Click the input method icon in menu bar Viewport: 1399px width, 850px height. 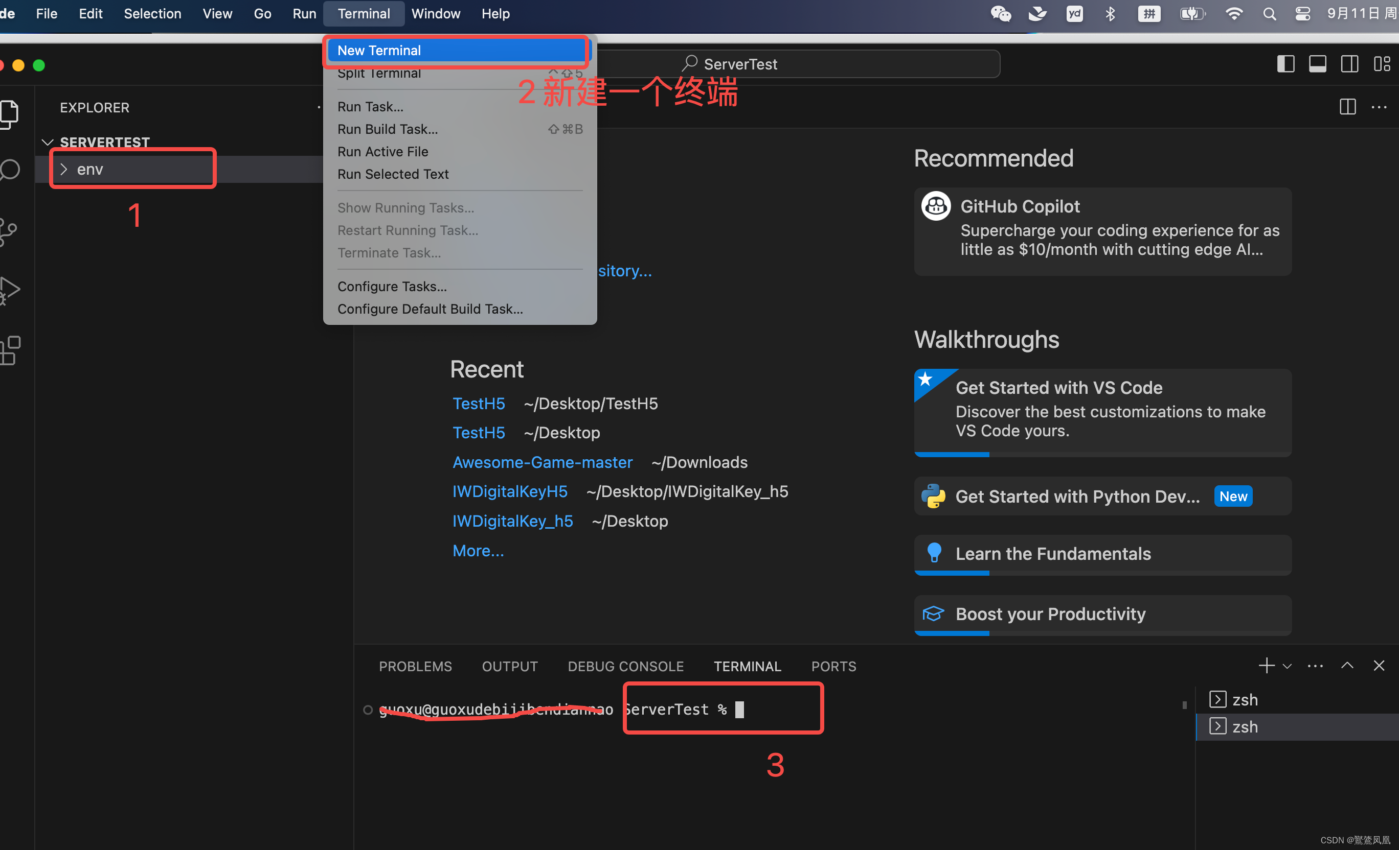coord(1149,14)
